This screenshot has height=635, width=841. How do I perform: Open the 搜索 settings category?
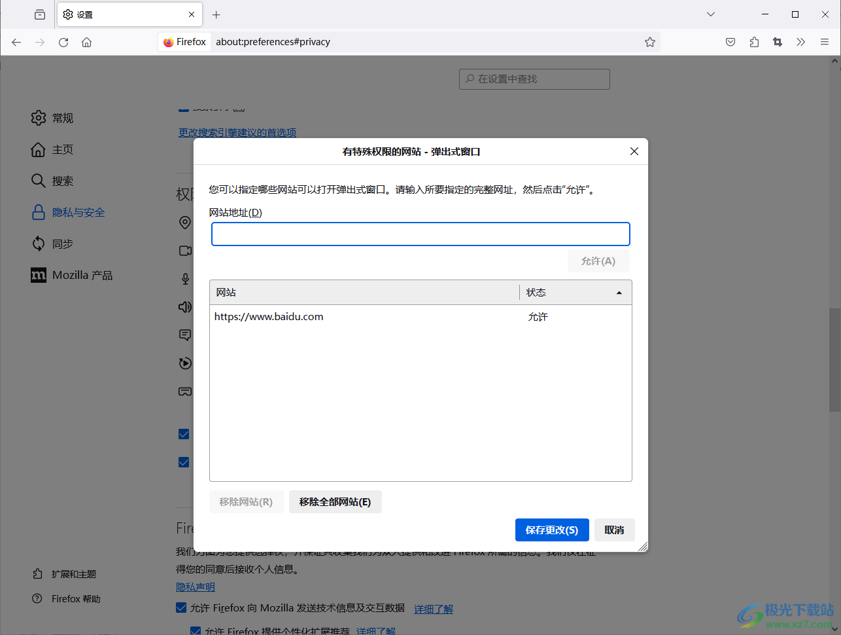pos(52,181)
